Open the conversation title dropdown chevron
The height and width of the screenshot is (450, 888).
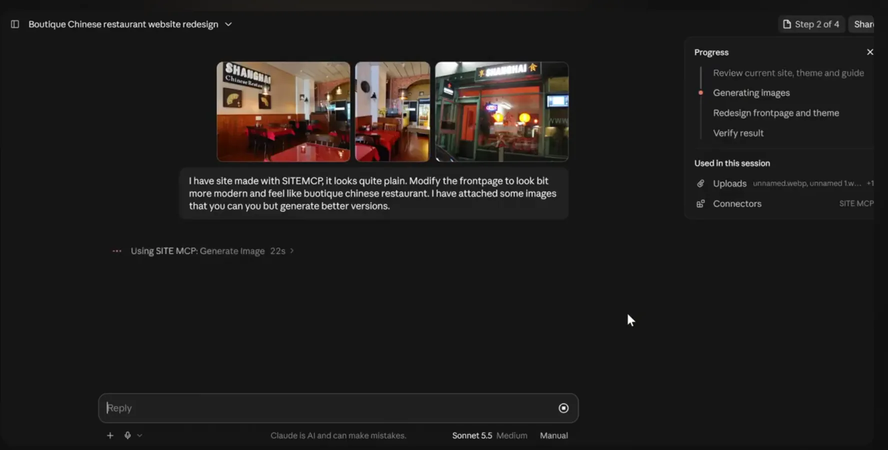tap(228, 24)
